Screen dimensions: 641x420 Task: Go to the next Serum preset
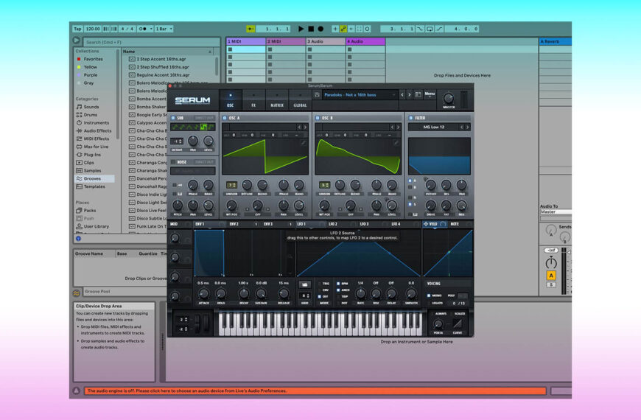click(410, 95)
